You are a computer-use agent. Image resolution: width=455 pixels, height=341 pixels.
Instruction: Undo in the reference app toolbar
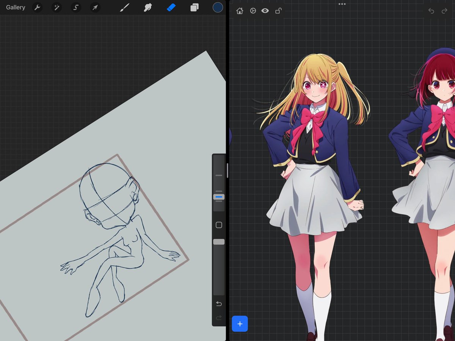(431, 11)
